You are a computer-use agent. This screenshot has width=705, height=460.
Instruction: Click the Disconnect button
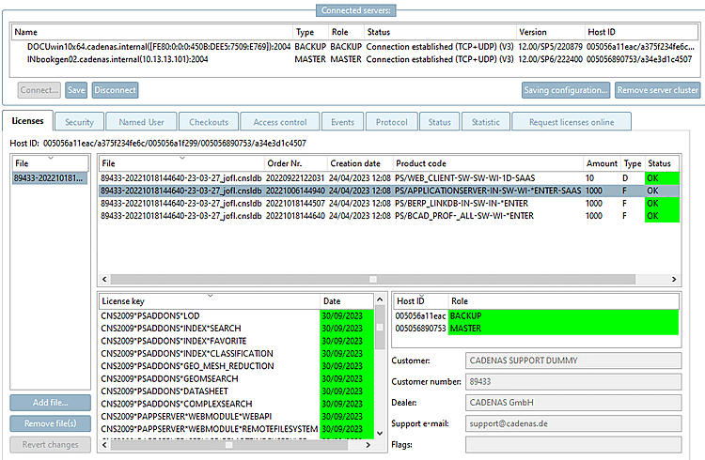(x=115, y=90)
